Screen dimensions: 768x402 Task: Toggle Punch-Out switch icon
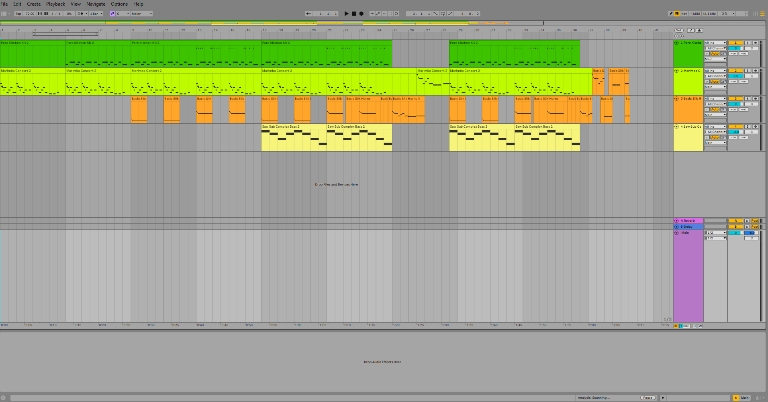coord(450,14)
